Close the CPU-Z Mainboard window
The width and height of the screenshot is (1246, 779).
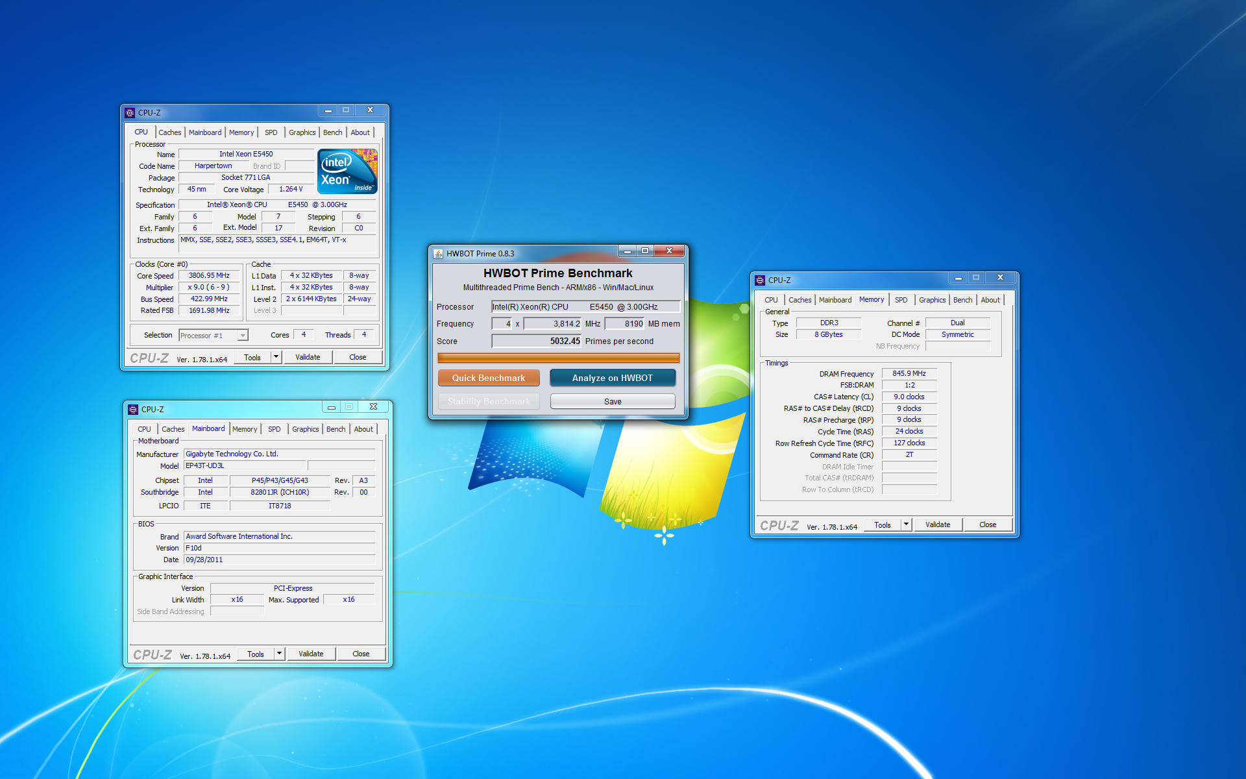click(x=373, y=407)
